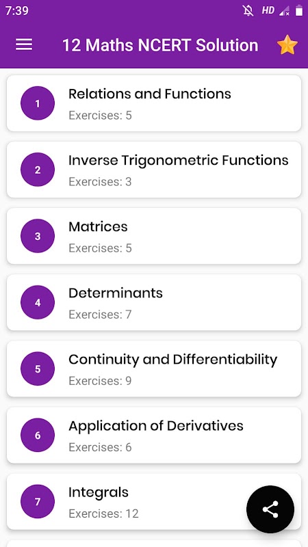Open the Determinants chapter
This screenshot has width=308, height=547.
pos(154,302)
